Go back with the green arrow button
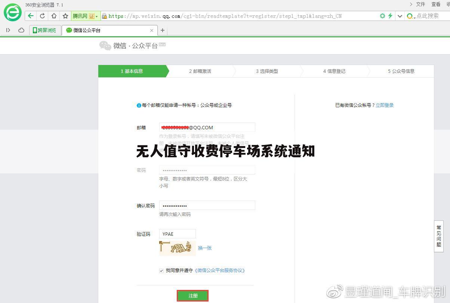 pos(31,16)
